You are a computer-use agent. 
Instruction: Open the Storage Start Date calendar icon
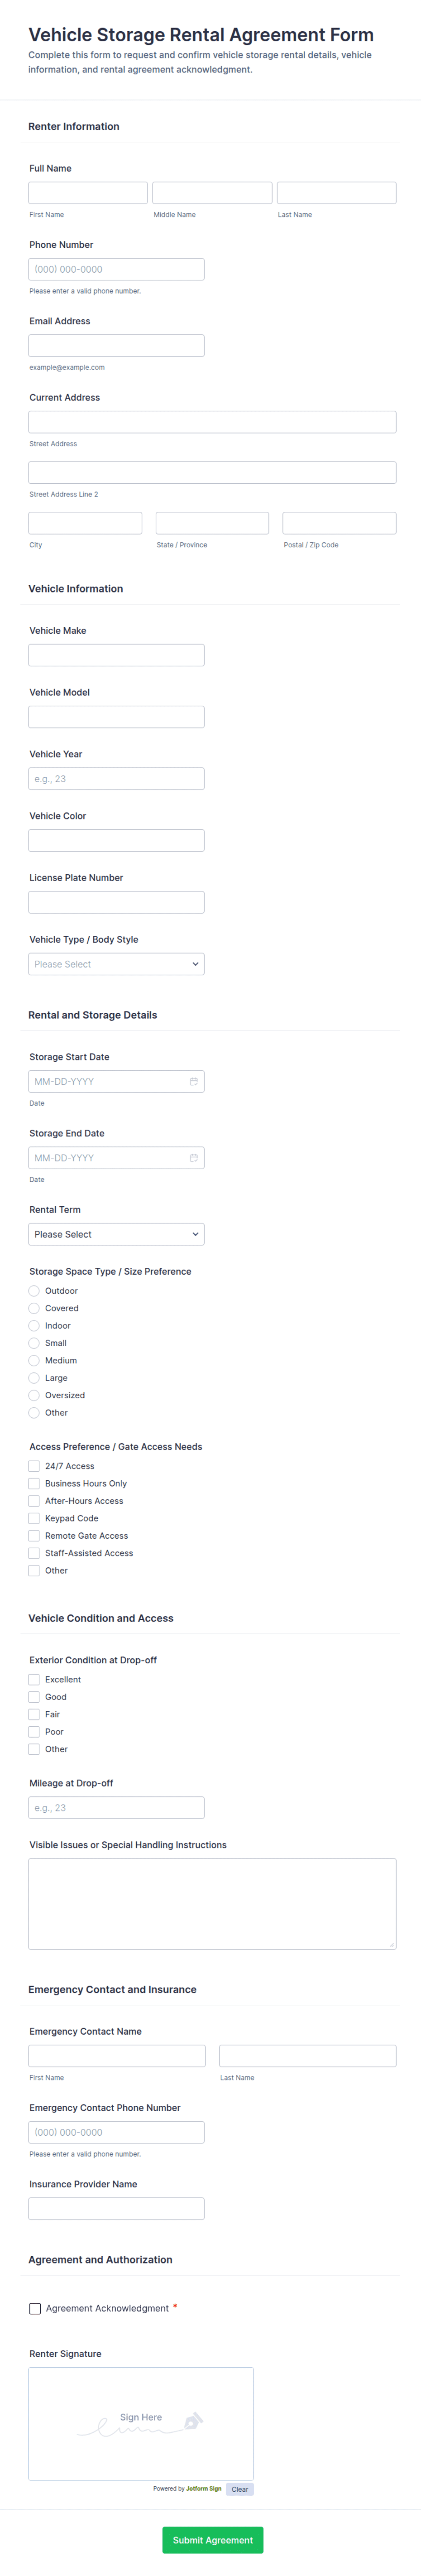click(193, 1081)
